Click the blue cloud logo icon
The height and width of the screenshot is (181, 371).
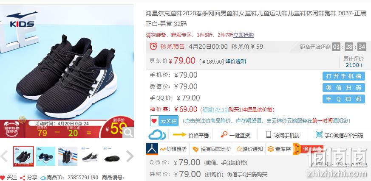(157, 135)
